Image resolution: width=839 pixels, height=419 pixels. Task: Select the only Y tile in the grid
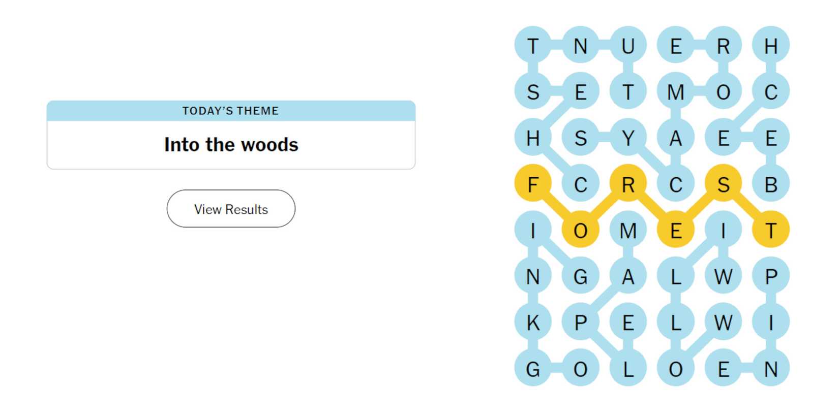pos(627,139)
